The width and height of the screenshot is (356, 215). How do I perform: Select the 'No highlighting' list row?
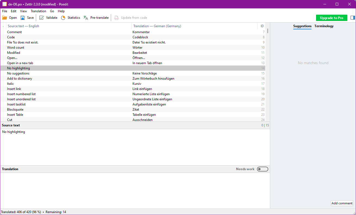[x=133, y=68]
